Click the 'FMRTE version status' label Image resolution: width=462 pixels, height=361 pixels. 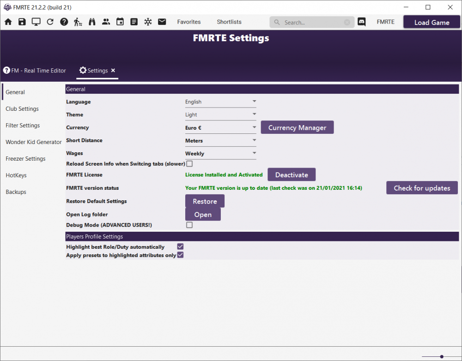coord(92,188)
